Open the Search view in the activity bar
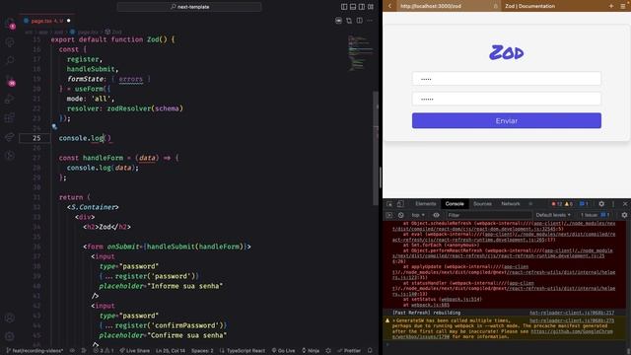631x355 pixels. (10, 61)
